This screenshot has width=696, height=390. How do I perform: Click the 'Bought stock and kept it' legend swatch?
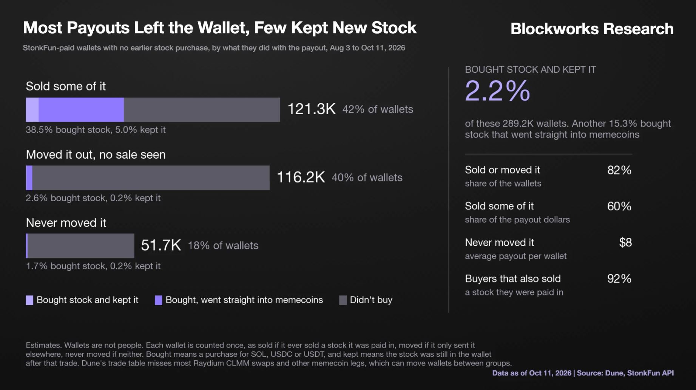click(29, 300)
